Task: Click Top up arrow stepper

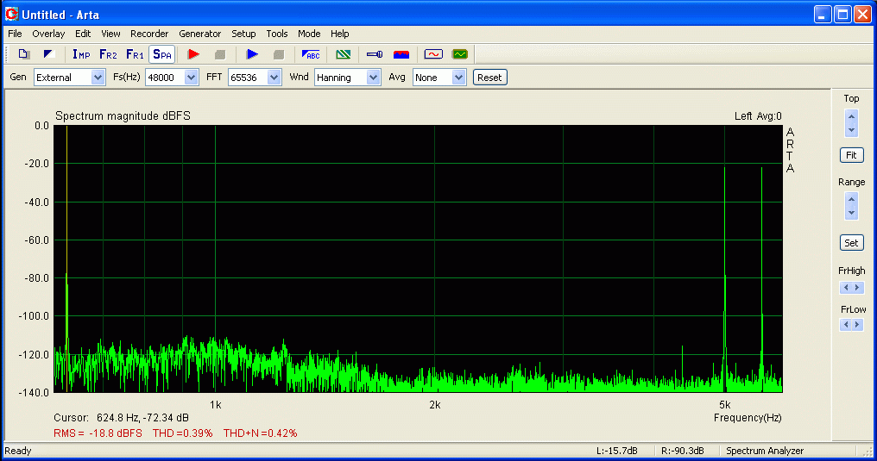Action: coord(851,116)
